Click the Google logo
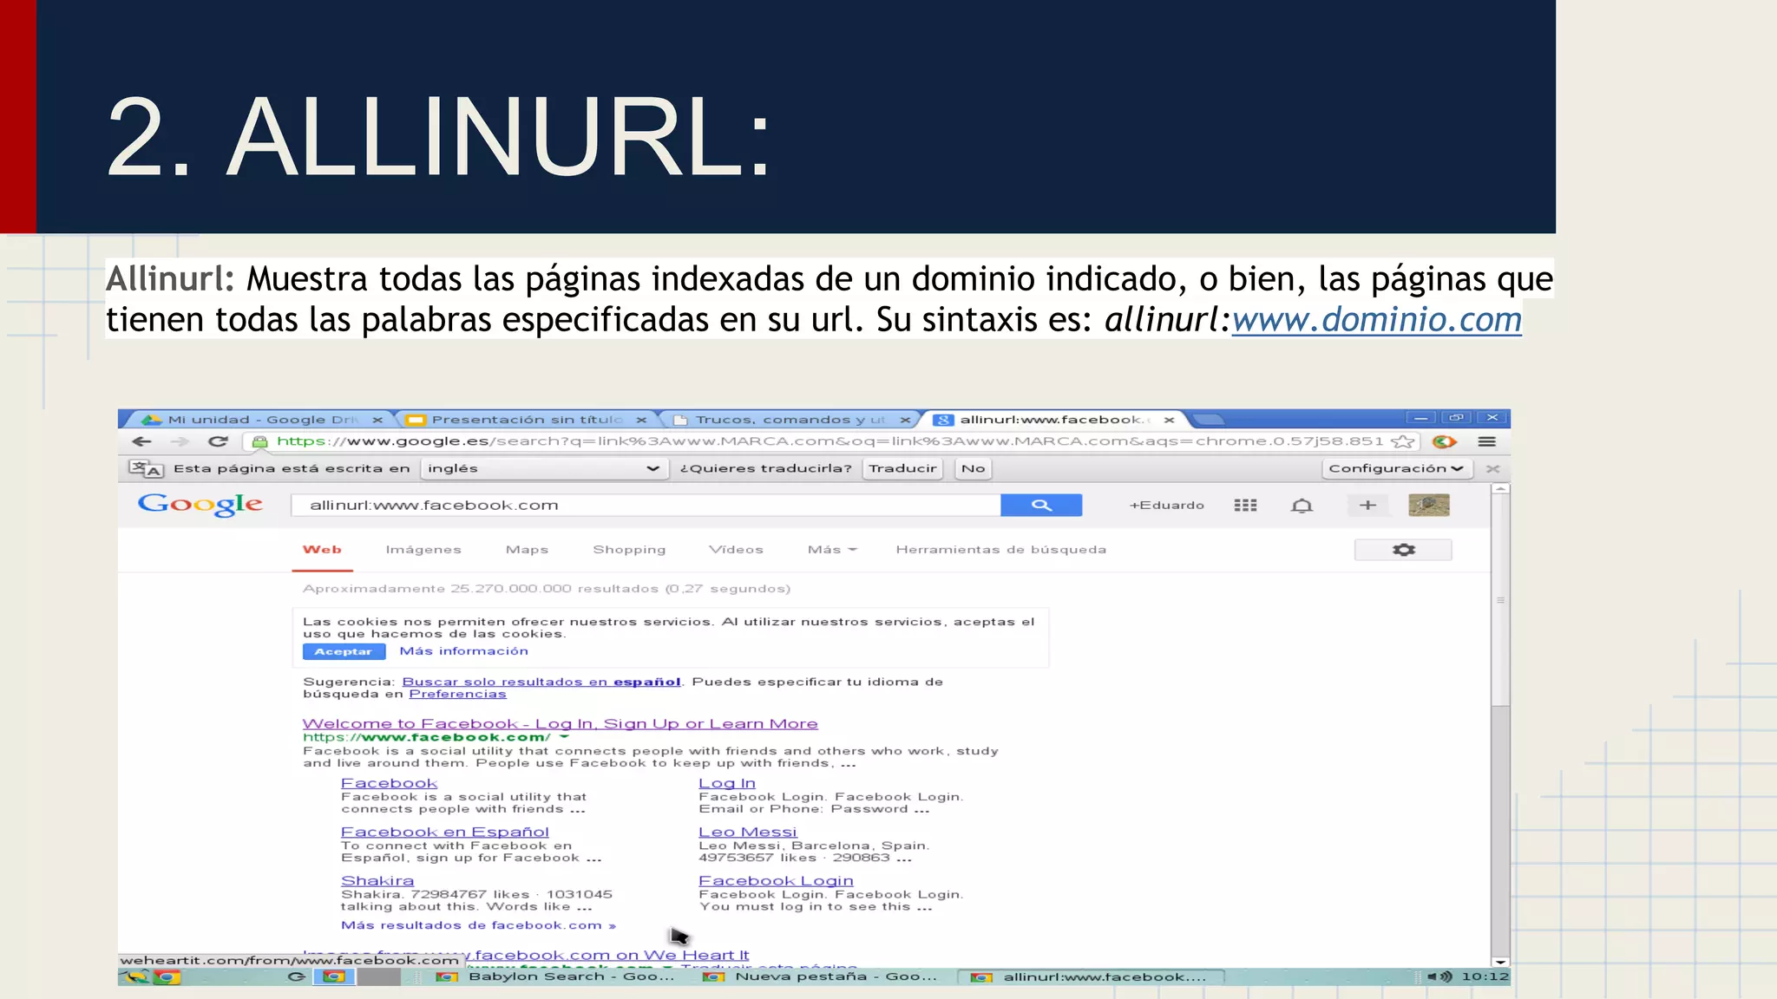This screenshot has width=1777, height=999. pos(200,505)
